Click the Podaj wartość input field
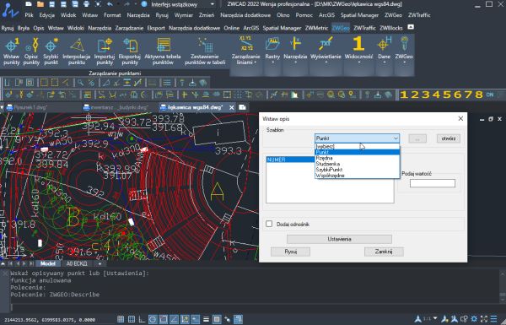 tap(433, 183)
